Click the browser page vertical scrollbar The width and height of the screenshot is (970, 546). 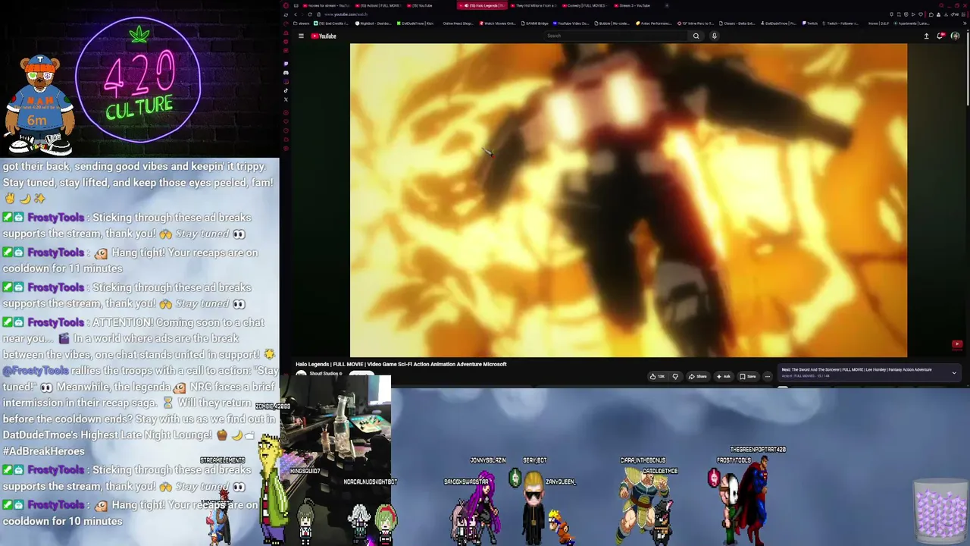pos(967,68)
